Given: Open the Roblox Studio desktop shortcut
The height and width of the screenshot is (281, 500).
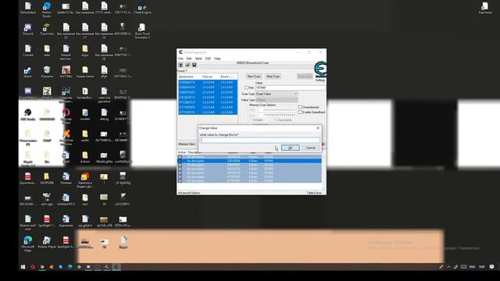Looking at the screenshot, I should (x=47, y=9).
